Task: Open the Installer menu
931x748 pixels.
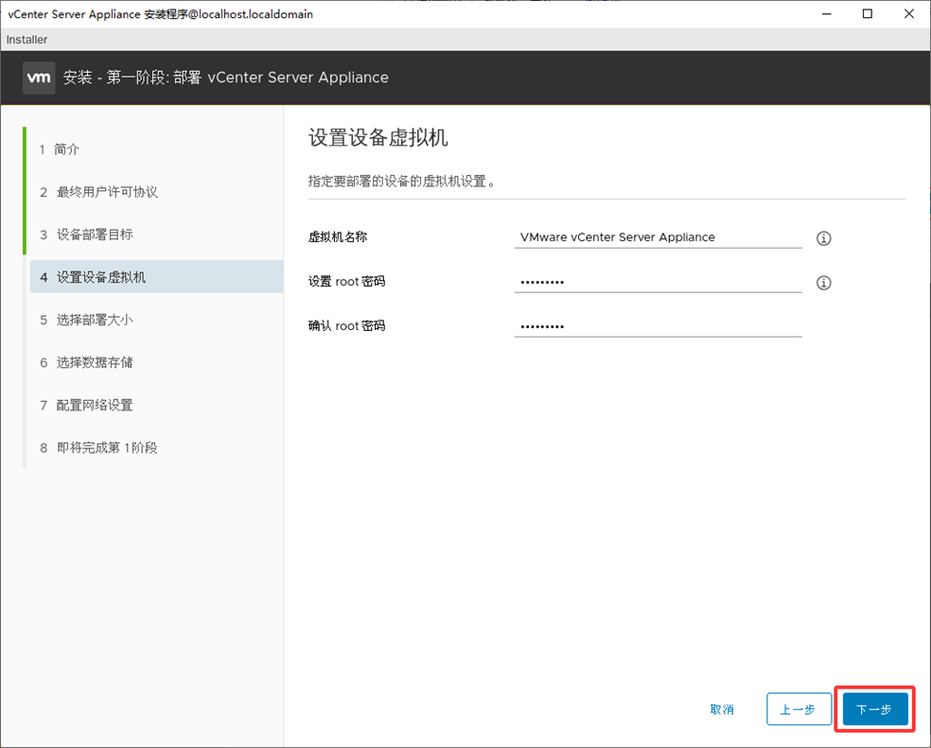Action: [26, 40]
